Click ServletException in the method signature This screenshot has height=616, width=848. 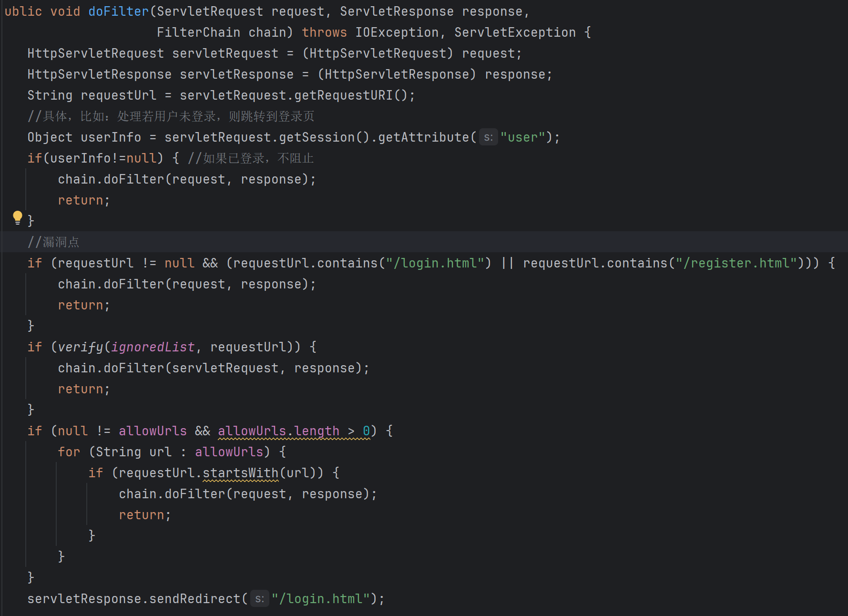(515, 32)
